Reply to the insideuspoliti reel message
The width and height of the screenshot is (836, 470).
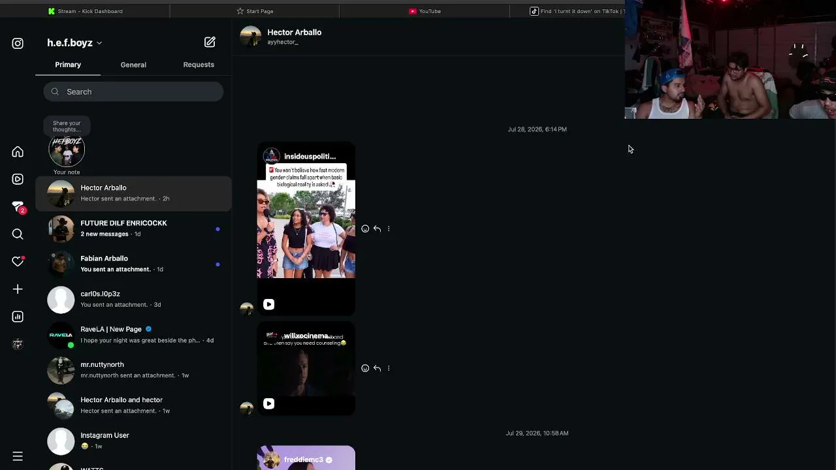coord(377,228)
